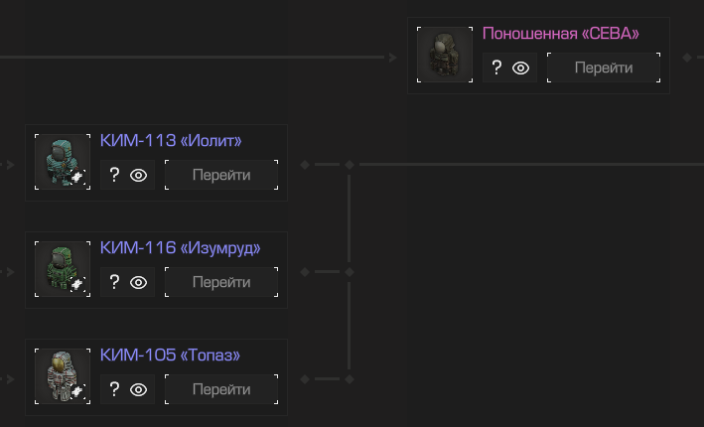This screenshot has height=427, width=704.
Task: Open the КИМ-116 «Изумруд» suit thumbnail
Action: coord(63,270)
